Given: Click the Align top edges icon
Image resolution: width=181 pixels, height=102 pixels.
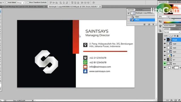Looking at the screenshot, I should point(51,3).
